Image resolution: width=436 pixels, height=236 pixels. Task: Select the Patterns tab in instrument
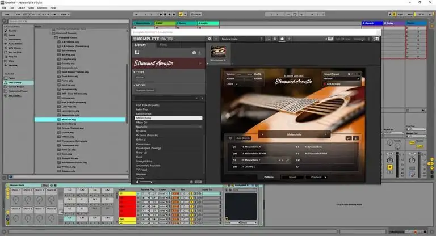tap(269, 177)
